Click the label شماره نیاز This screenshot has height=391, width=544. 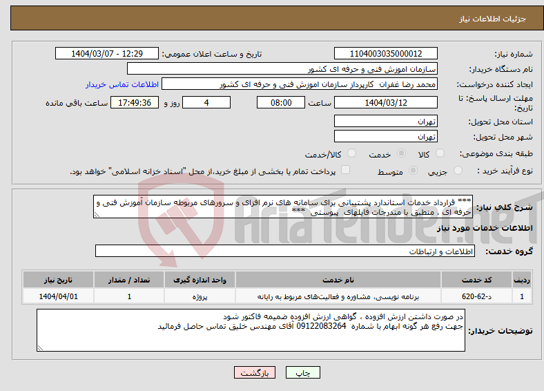coord(514,54)
